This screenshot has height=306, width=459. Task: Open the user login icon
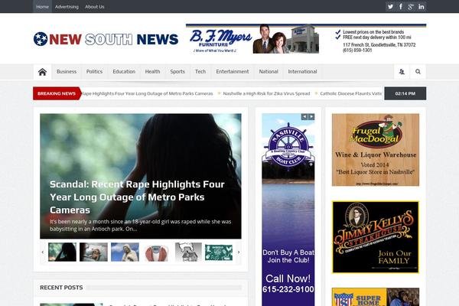[x=402, y=72]
